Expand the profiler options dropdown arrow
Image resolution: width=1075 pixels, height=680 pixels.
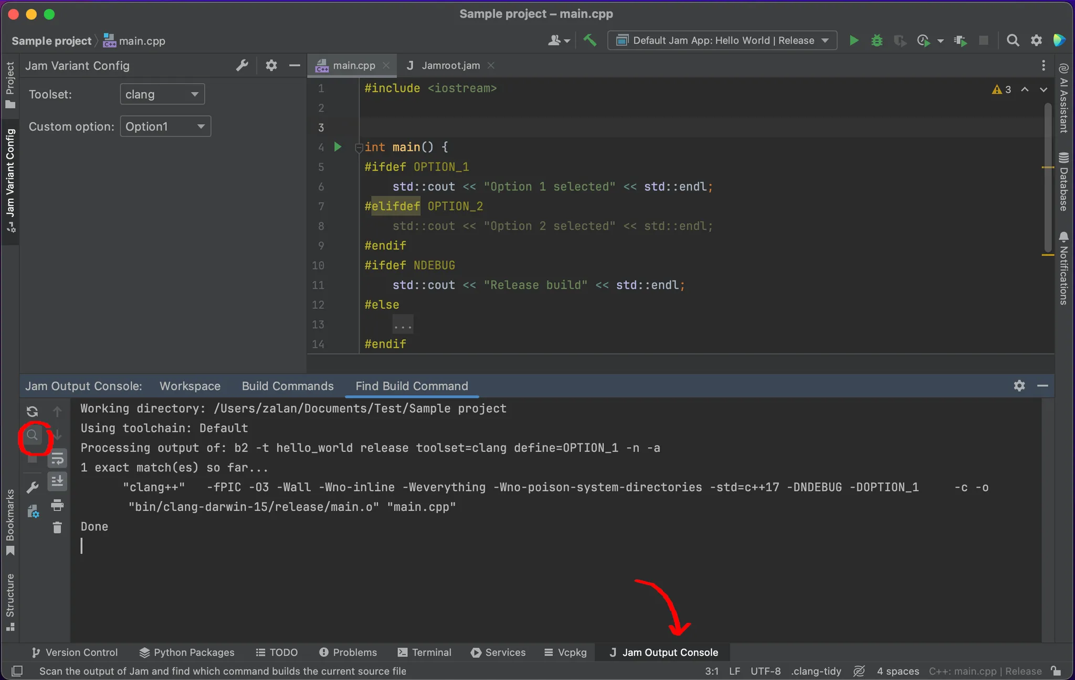click(x=940, y=41)
